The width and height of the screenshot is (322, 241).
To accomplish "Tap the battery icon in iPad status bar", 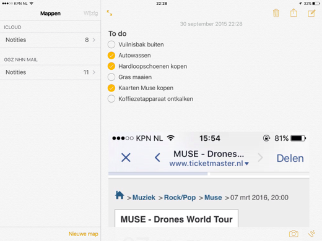I will (316, 4).
